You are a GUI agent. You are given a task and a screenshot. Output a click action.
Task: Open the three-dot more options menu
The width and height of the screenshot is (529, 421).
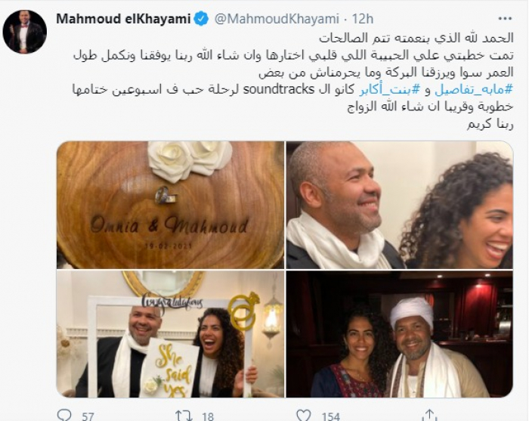pos(504,19)
